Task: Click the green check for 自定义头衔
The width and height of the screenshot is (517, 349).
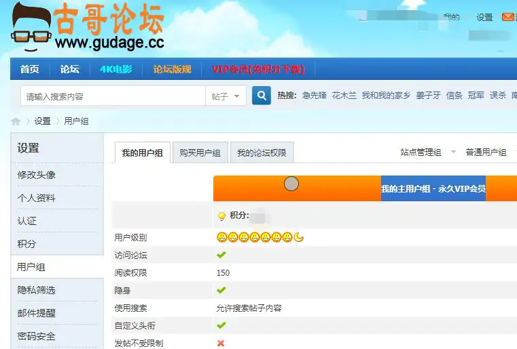Action: coord(221,325)
